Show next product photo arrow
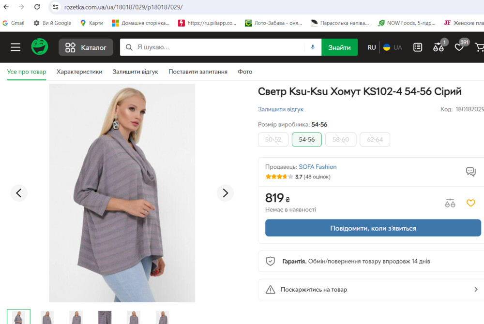This screenshot has height=324, width=484. click(x=225, y=193)
